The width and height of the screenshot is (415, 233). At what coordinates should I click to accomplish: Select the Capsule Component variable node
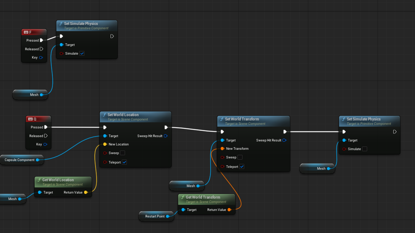(22, 160)
